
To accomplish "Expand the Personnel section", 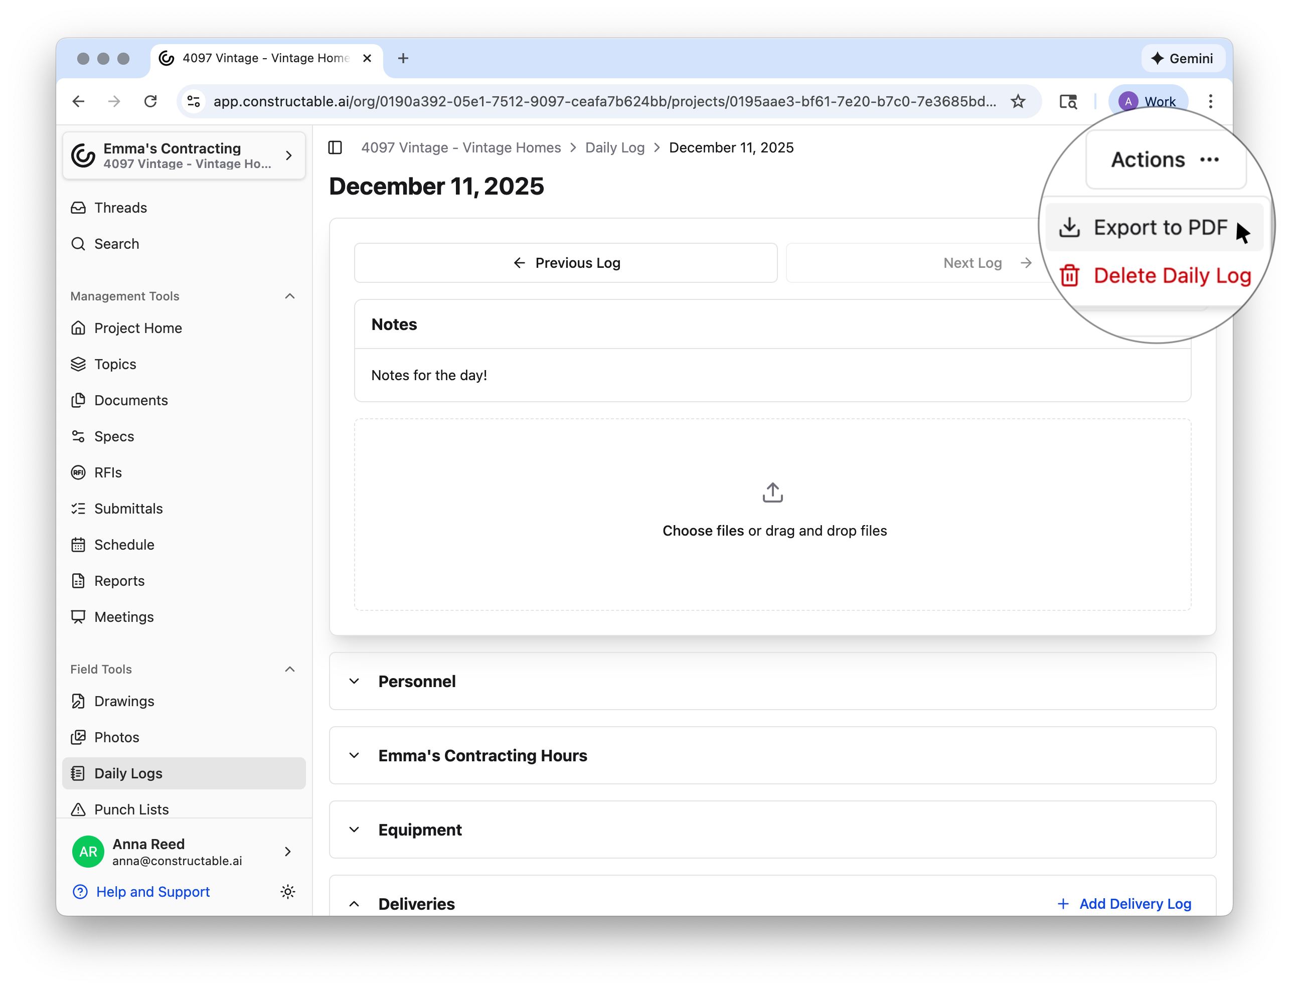I will [x=772, y=681].
